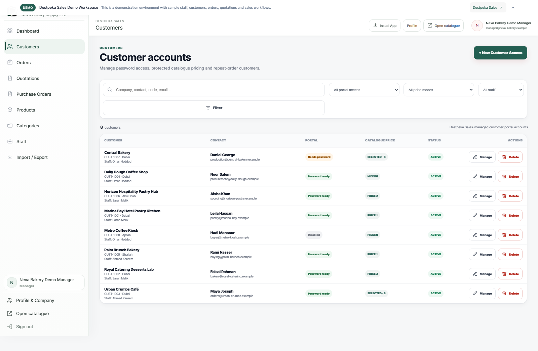
Task: Open the All price modes dropdown
Action: click(x=439, y=90)
